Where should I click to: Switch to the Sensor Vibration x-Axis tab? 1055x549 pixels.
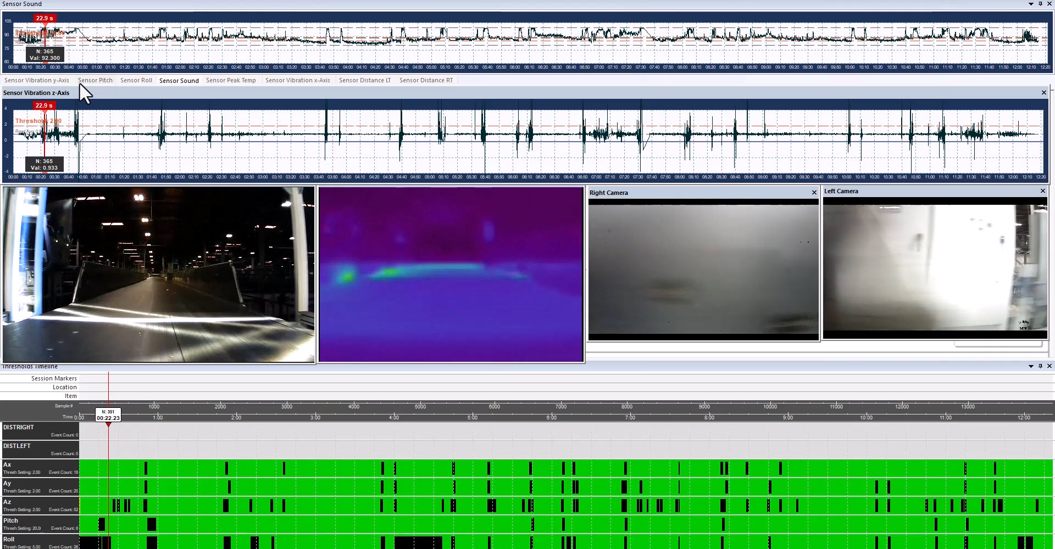(297, 80)
